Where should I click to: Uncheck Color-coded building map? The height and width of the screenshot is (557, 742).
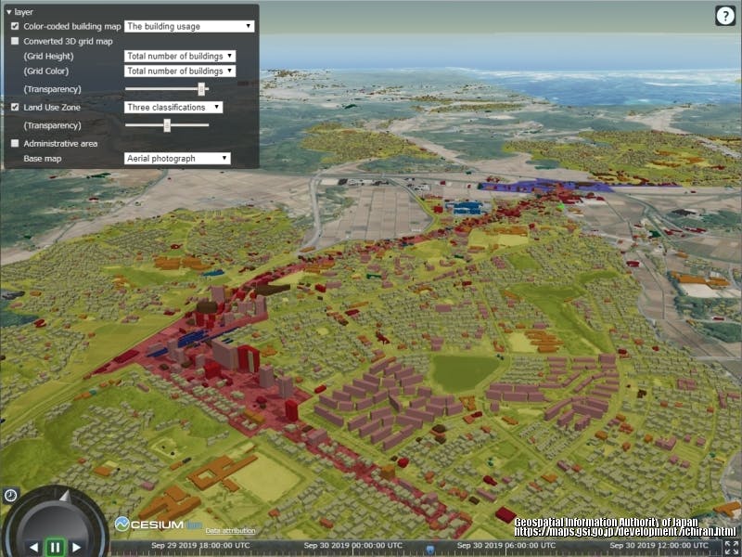(15, 26)
